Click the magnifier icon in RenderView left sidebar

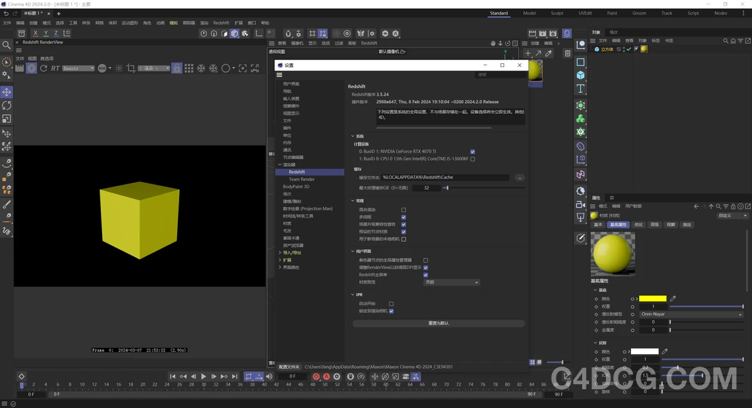coord(6,45)
